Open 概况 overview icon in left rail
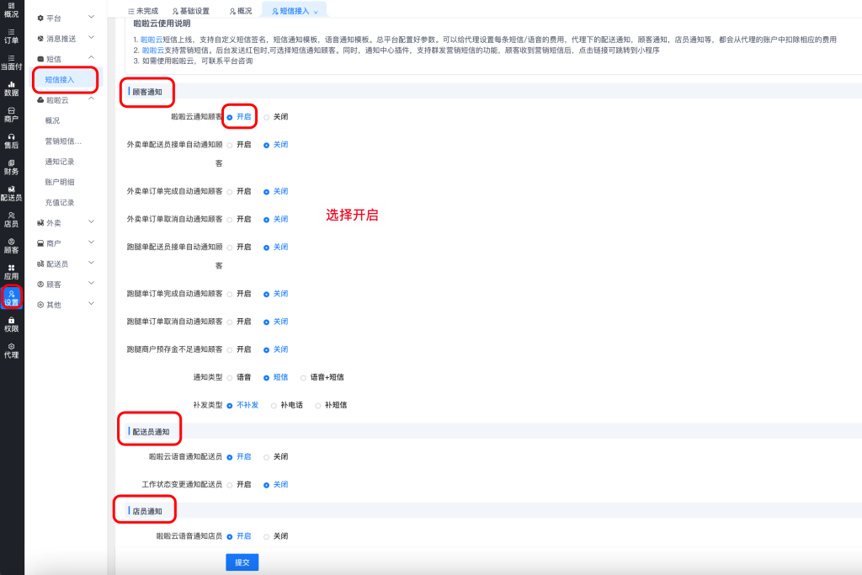Image resolution: width=862 pixels, height=575 pixels. (11, 9)
